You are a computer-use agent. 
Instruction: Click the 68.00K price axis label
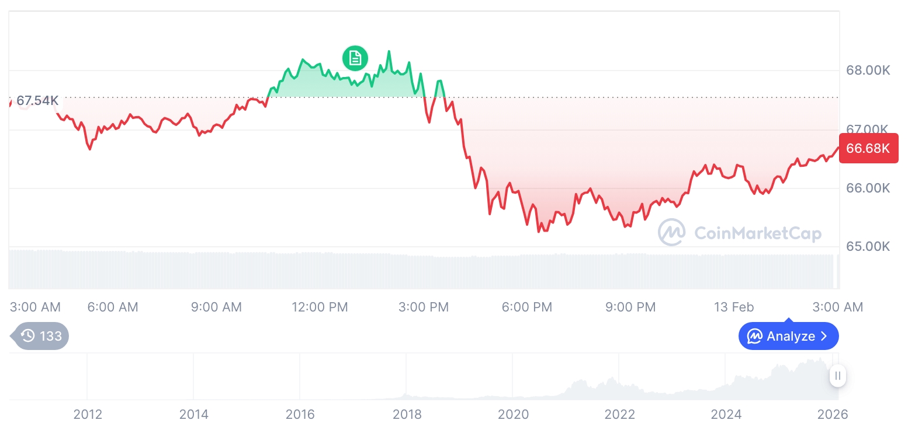coord(868,71)
